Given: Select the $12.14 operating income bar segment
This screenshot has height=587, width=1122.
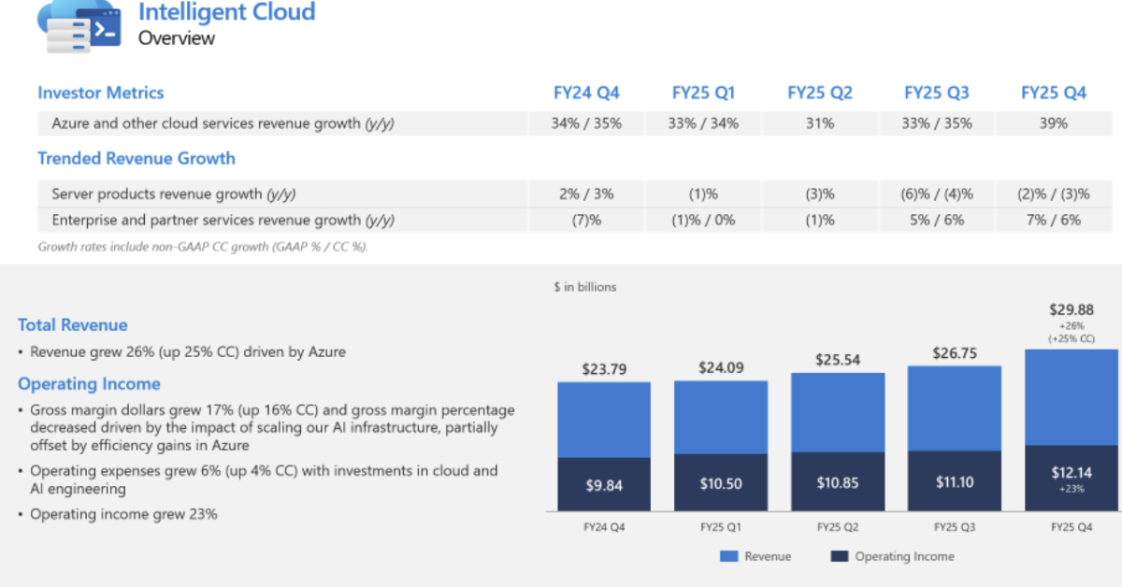Looking at the screenshot, I should 1072,478.
